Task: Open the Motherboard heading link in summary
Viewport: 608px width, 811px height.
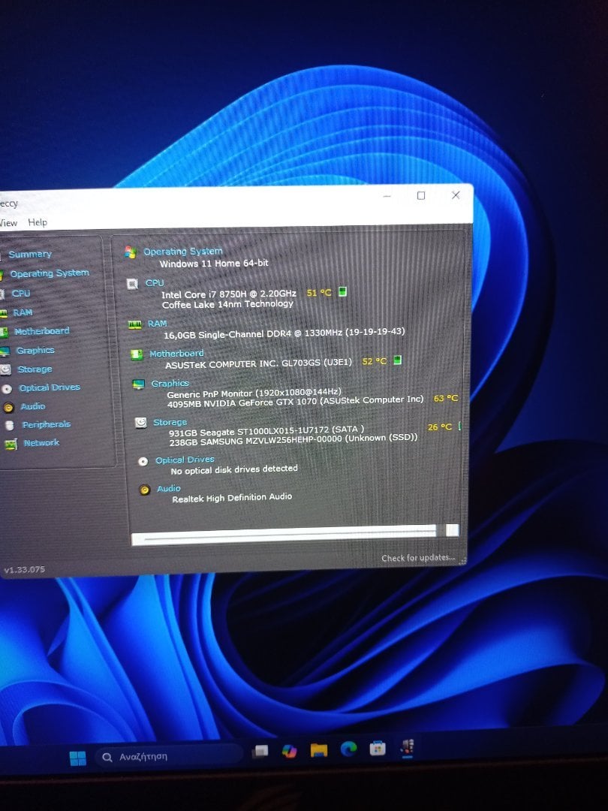Action: click(x=176, y=354)
